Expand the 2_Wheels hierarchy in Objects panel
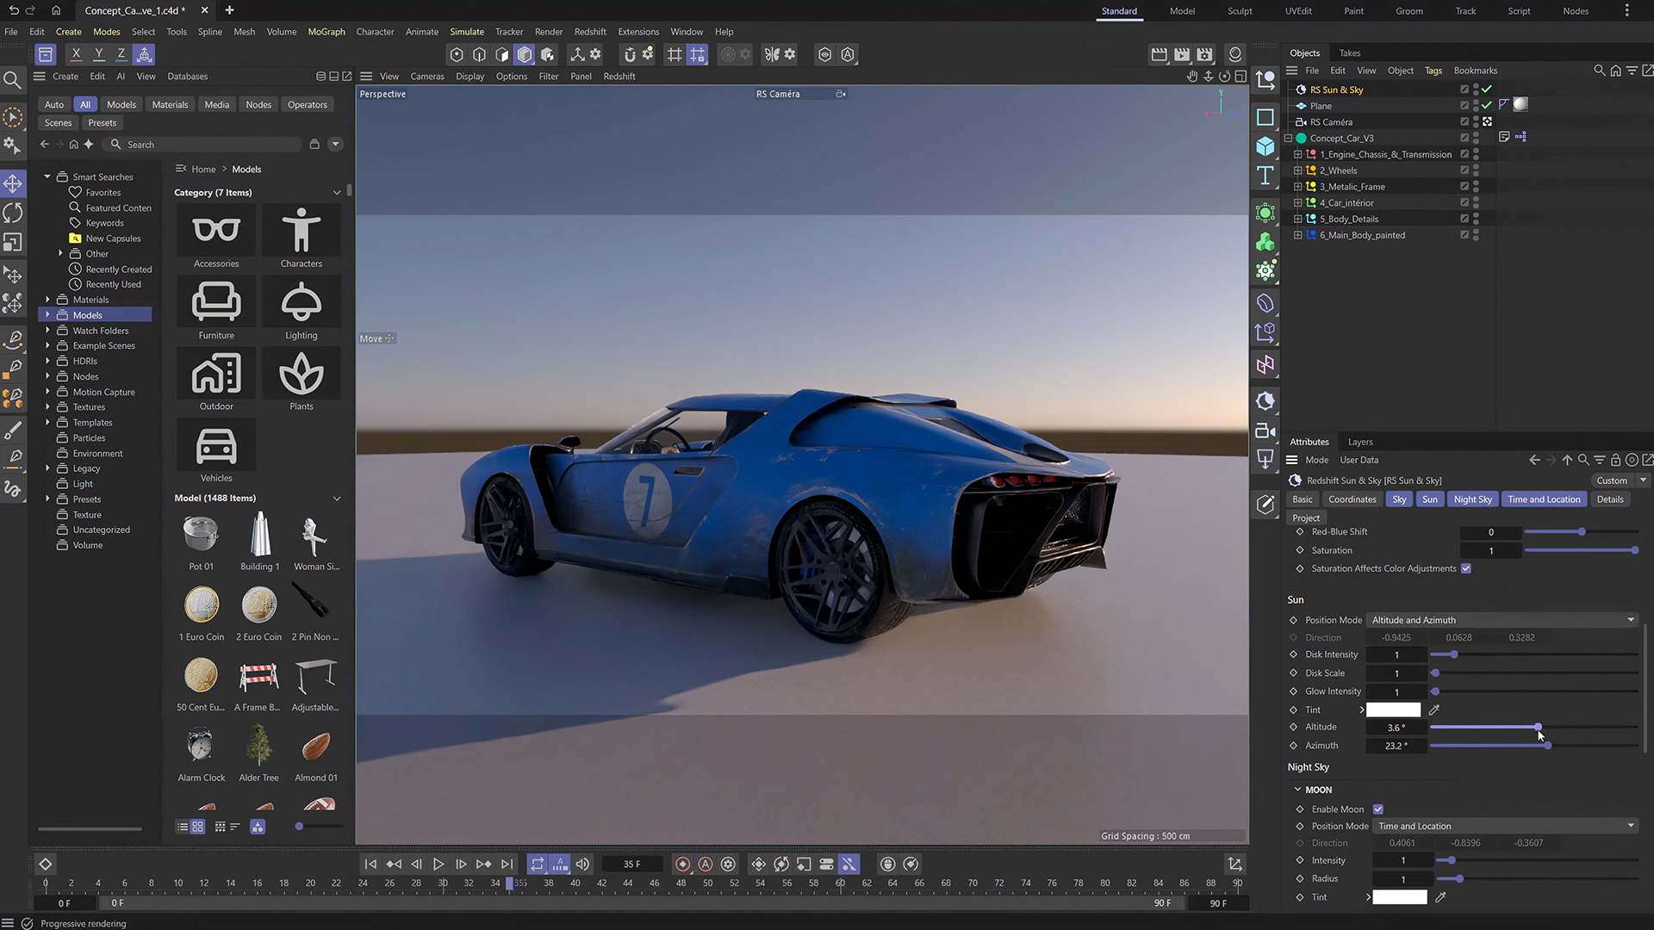1654x930 pixels. (1298, 170)
